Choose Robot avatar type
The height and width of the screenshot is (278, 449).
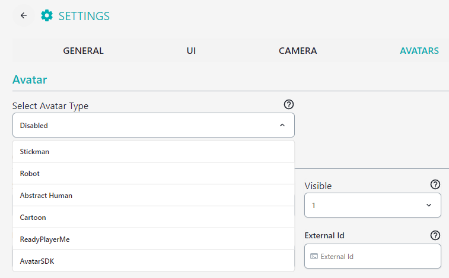(154, 174)
